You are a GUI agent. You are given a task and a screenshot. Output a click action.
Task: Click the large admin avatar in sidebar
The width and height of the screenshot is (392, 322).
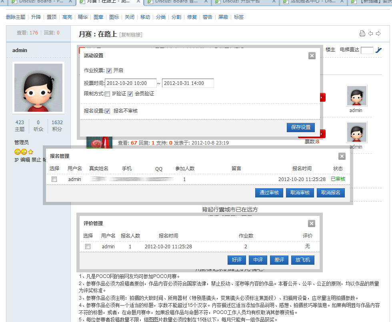coord(38,88)
